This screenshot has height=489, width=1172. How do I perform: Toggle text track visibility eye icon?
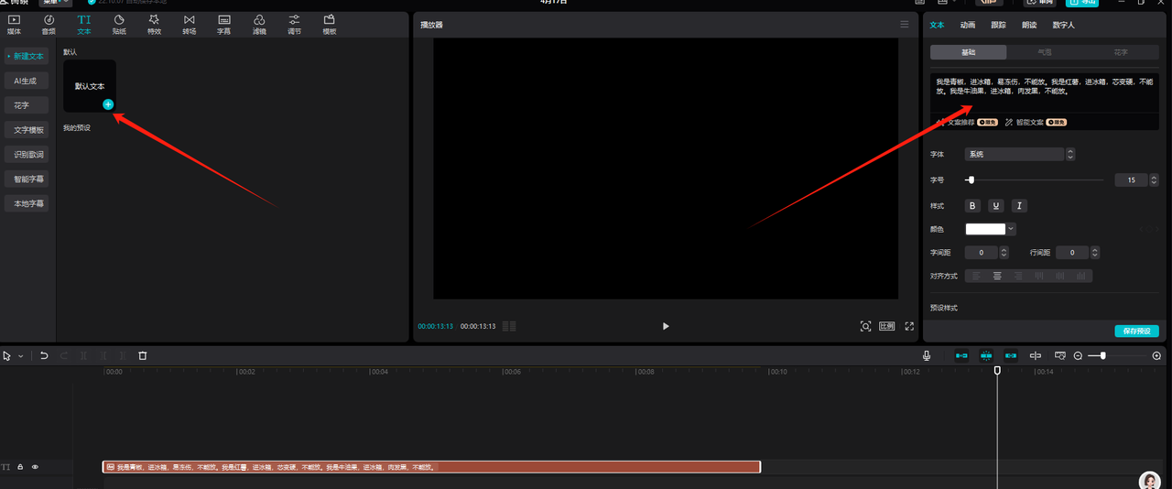click(36, 467)
